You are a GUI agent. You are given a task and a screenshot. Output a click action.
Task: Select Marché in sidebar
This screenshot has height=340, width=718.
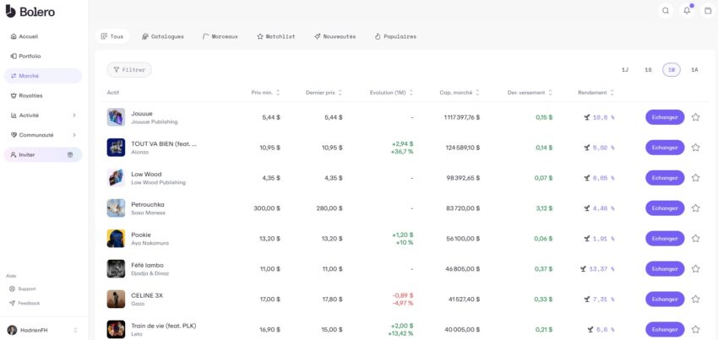coord(43,76)
